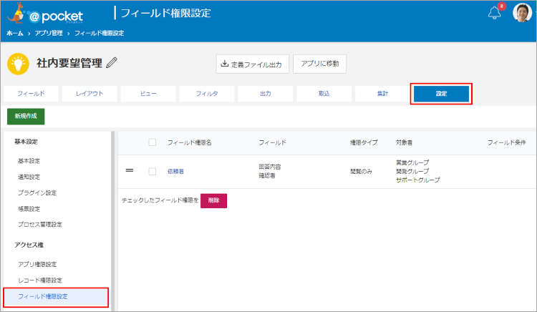Viewport: 537px width, 312px height.
Task: Grab the drag handle on the 依頼者 row
Action: click(130, 170)
